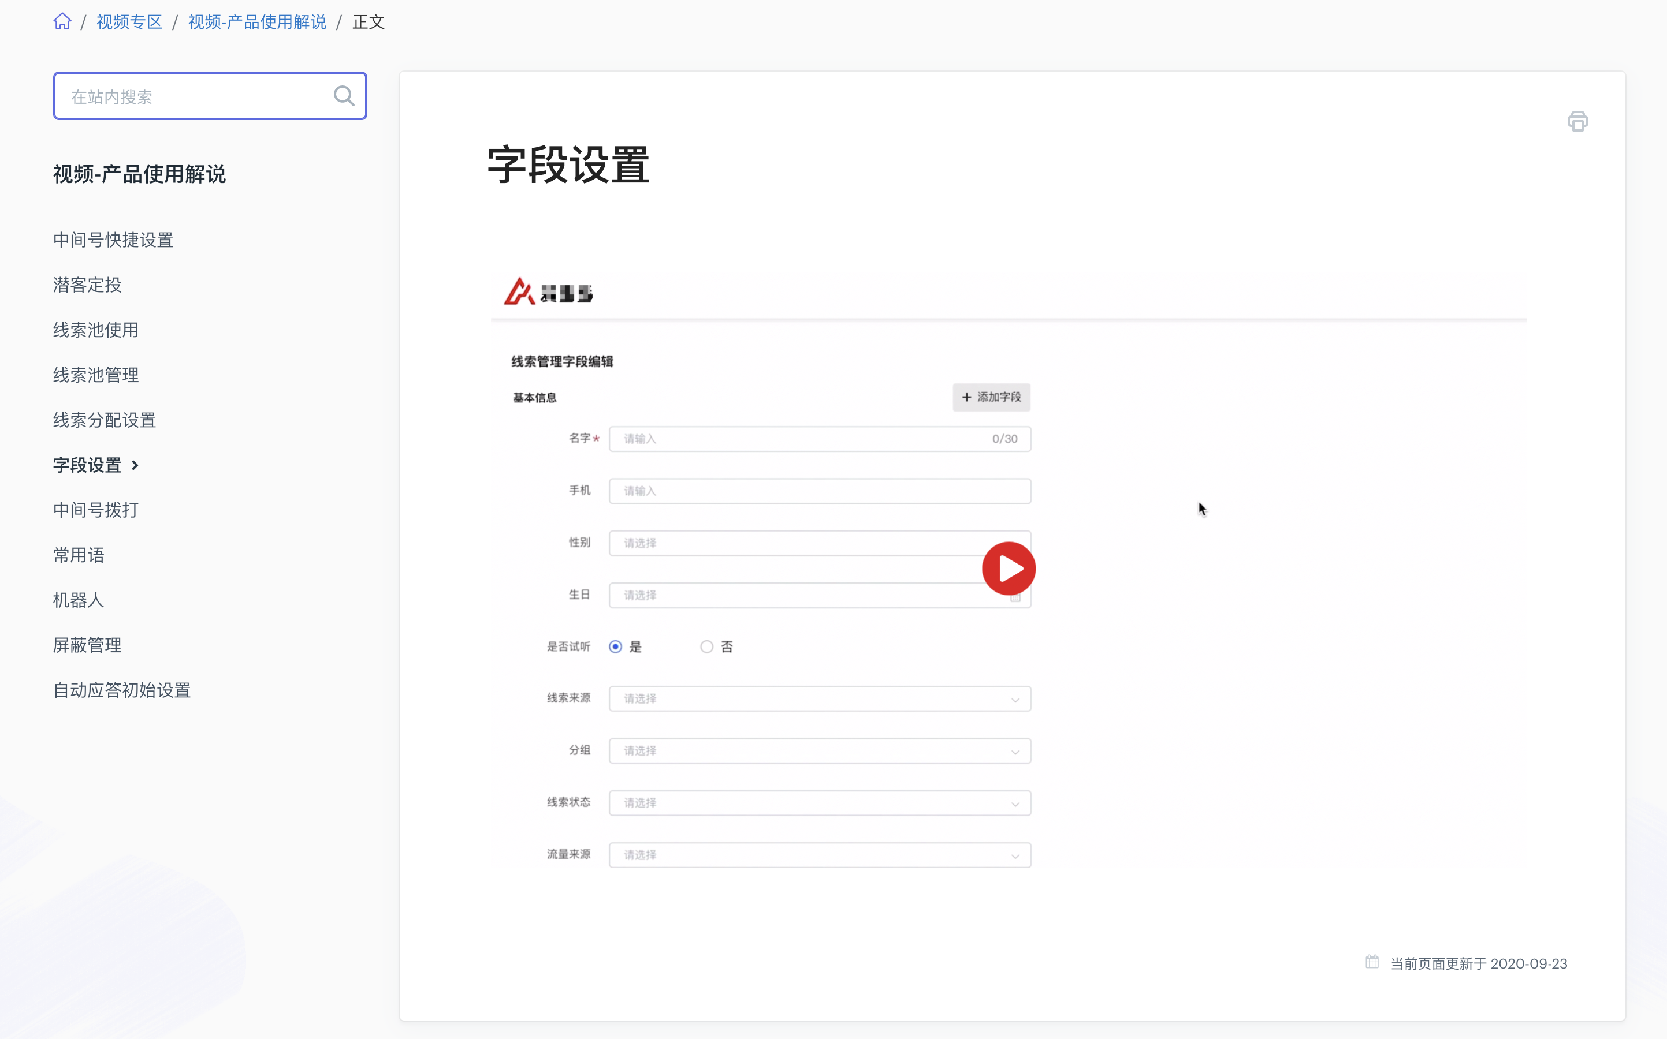This screenshot has height=1039, width=1667.
Task: Click chevron next to 字段设置
Action: (x=135, y=465)
